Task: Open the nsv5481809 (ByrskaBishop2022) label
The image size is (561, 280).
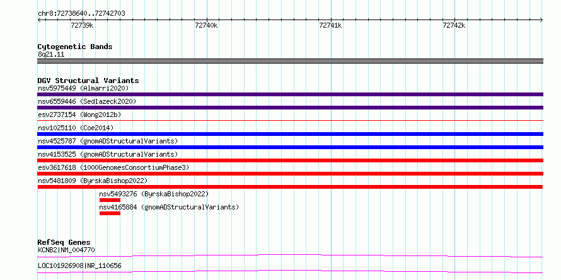Action: tap(92, 181)
